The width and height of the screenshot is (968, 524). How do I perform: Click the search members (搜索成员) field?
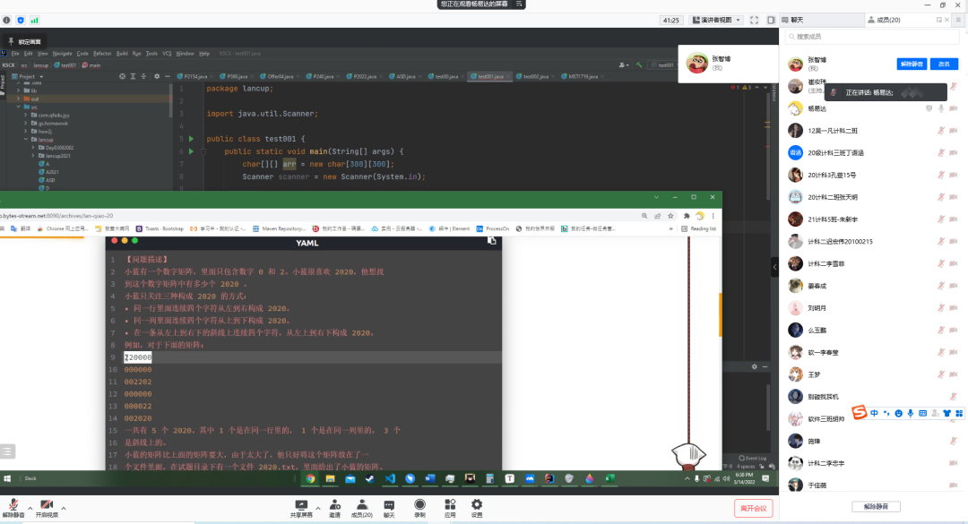coord(872,37)
